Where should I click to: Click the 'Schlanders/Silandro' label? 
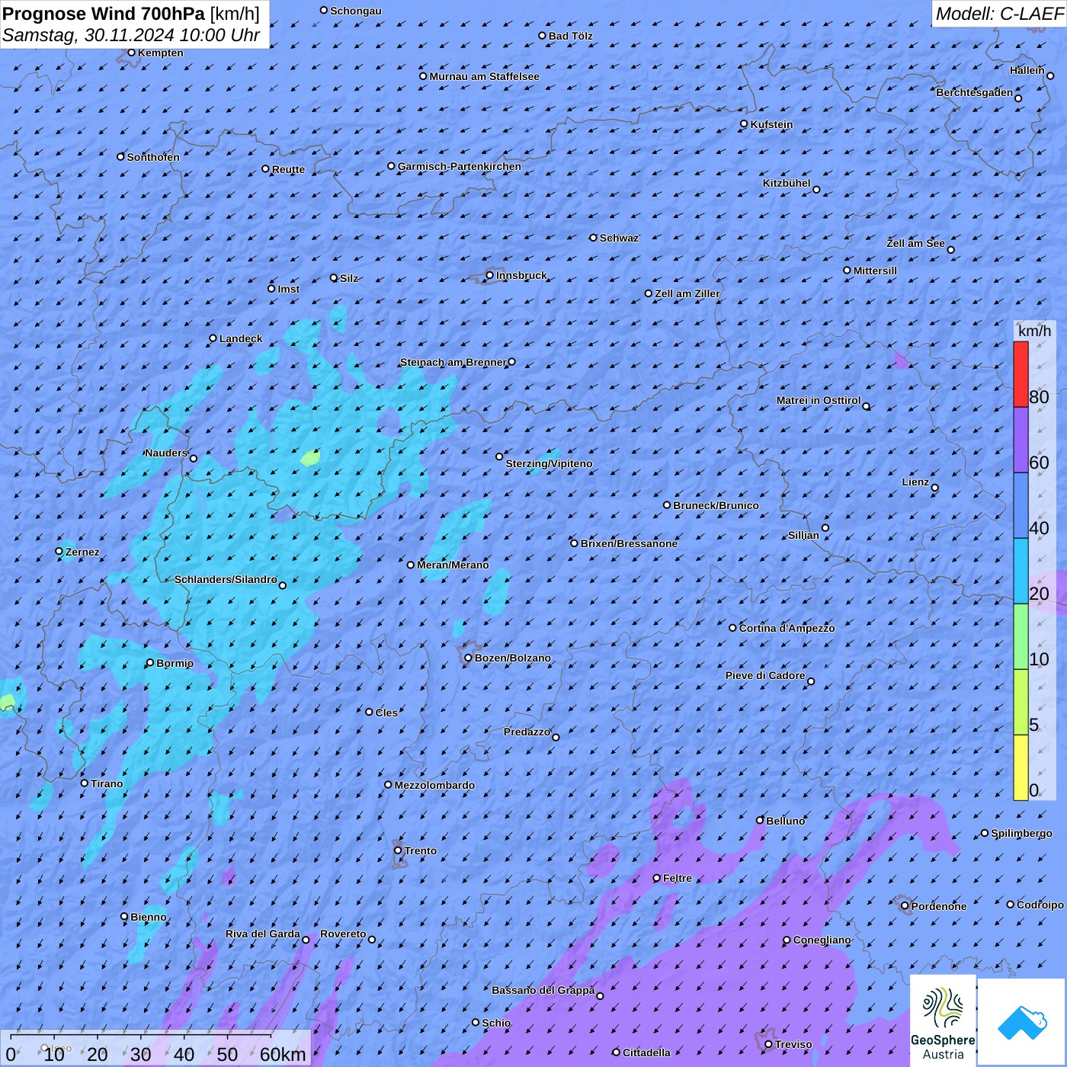tap(226, 579)
